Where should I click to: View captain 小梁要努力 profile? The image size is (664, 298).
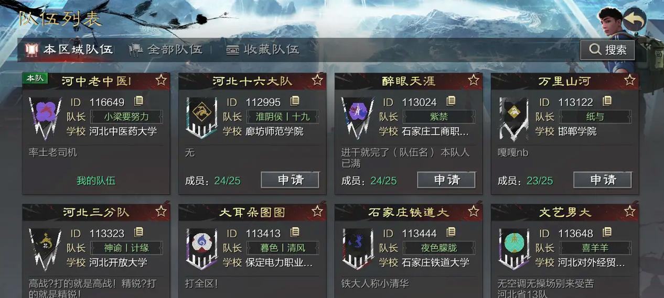(x=126, y=117)
